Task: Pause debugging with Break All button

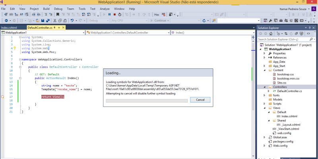Action: click(110, 14)
